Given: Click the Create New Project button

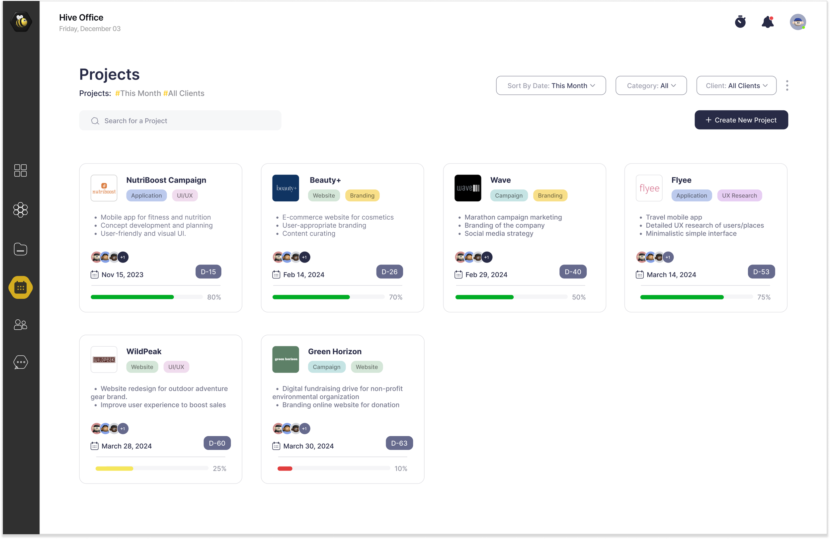Looking at the screenshot, I should click(741, 120).
